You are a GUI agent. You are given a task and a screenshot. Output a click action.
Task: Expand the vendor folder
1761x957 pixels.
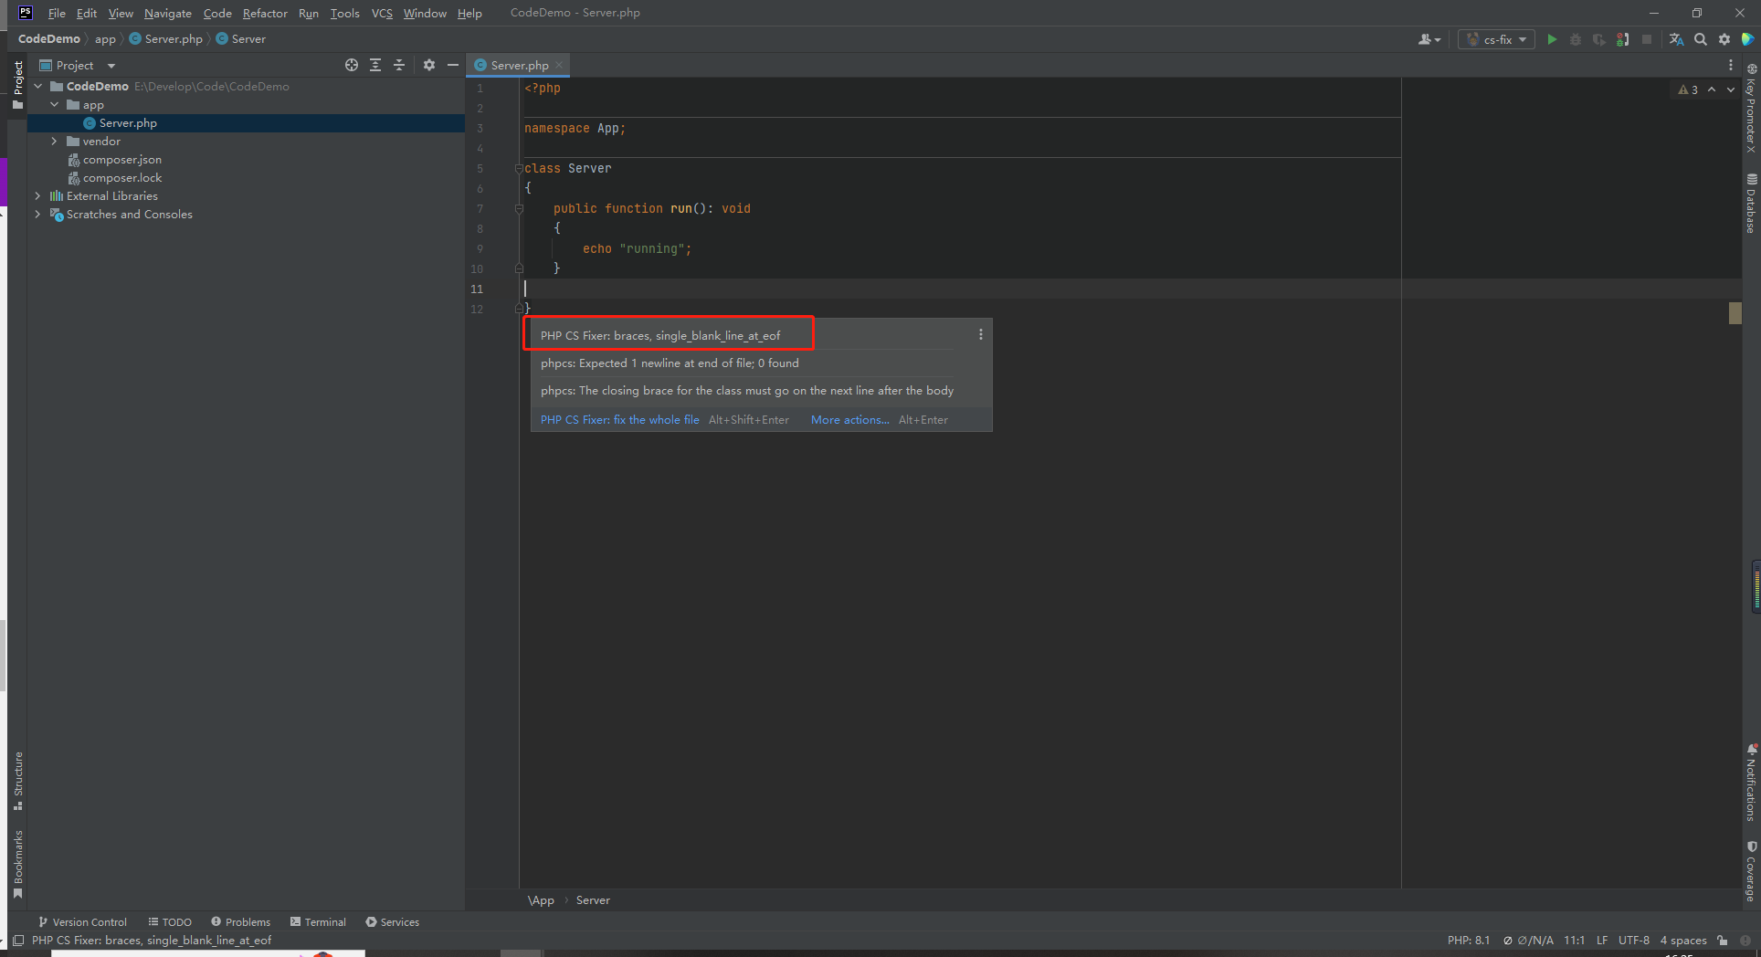tap(55, 142)
